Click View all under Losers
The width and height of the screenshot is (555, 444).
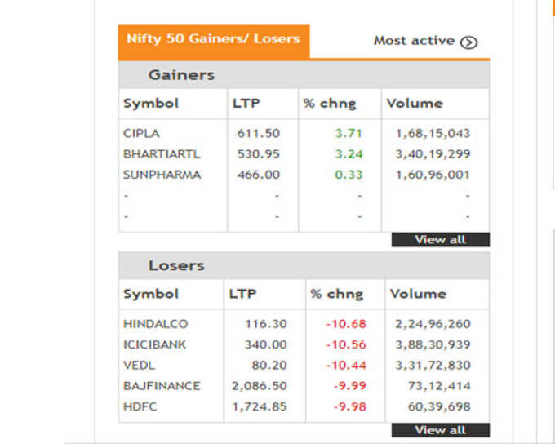[441, 430]
